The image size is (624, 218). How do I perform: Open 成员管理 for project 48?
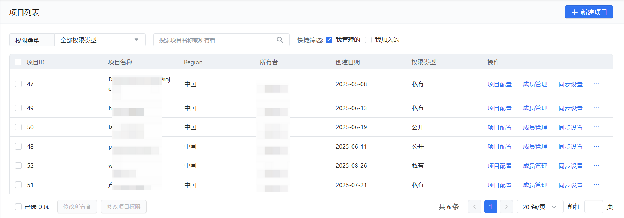(x=535, y=147)
